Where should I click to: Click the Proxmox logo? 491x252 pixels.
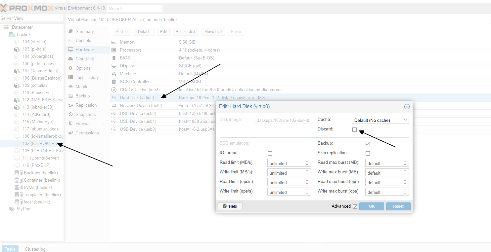[27, 8]
